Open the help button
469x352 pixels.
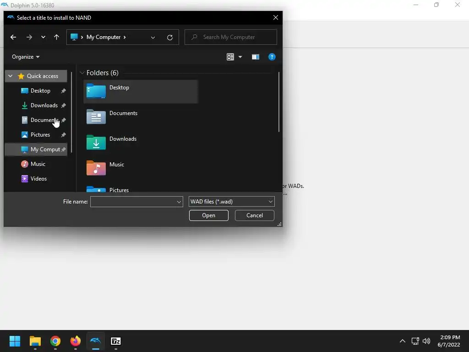click(x=272, y=57)
